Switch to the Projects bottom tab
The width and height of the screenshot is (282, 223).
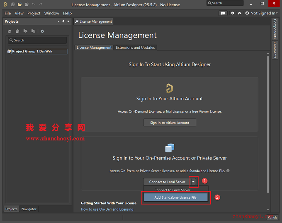click(11, 209)
